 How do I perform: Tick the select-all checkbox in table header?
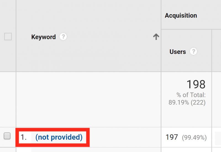(x=8, y=37)
